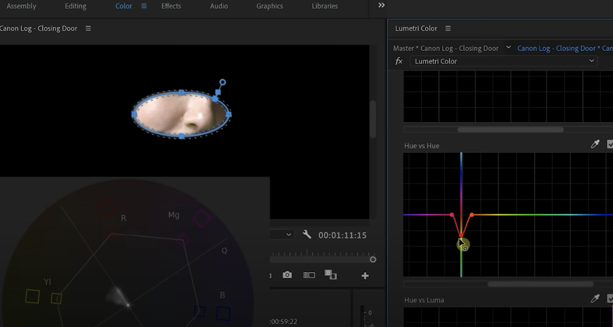The image size is (613, 327).
Task: Switch to the Assembly workspace tab
Action: 21,7
